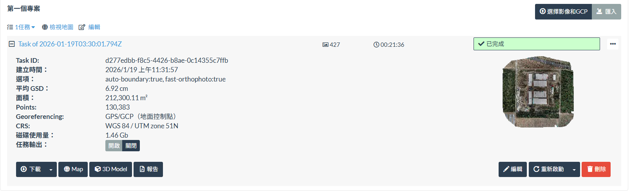
Task: Open the Map view button
Action: coord(73,169)
